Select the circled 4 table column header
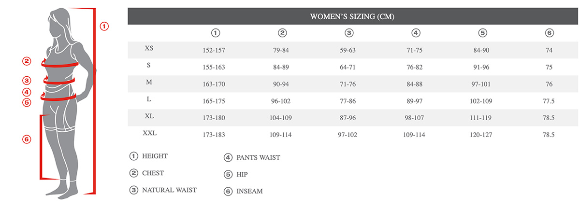This screenshot has width=580, height=208. tap(416, 33)
